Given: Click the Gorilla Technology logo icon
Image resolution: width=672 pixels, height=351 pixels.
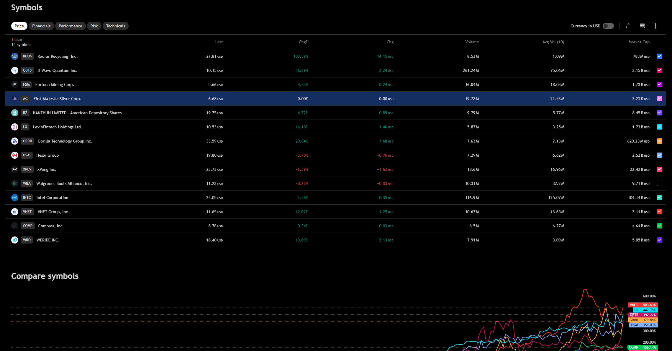Looking at the screenshot, I should (x=15, y=141).
